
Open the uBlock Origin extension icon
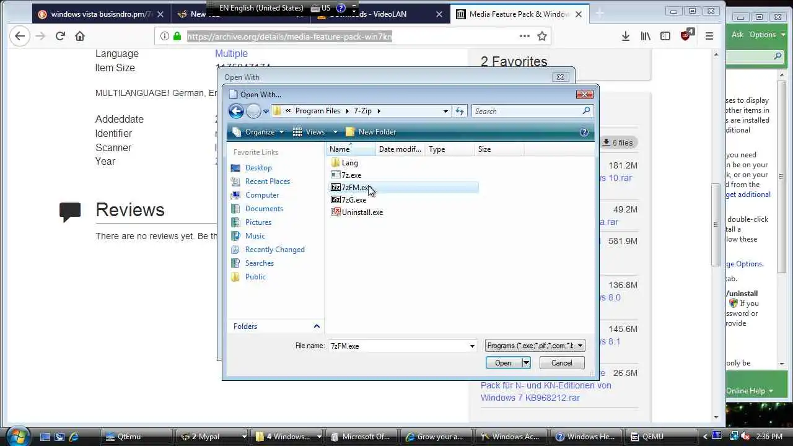click(686, 35)
